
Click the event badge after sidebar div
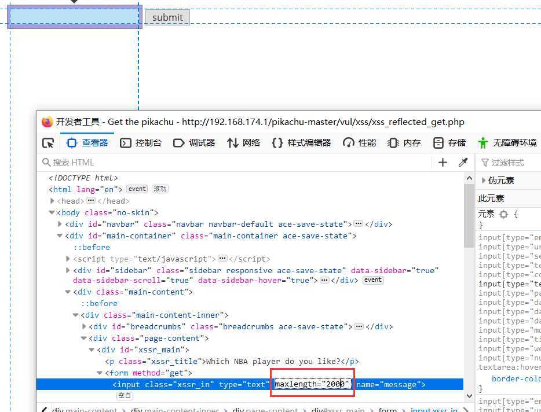(x=373, y=280)
